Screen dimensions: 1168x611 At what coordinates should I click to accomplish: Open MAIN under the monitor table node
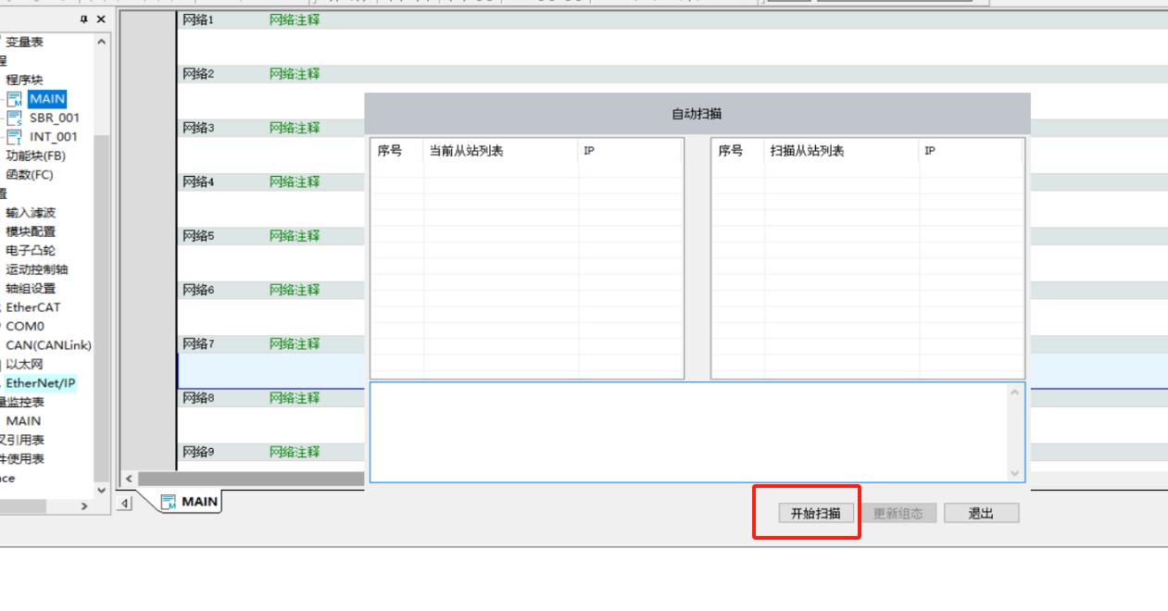point(24,421)
